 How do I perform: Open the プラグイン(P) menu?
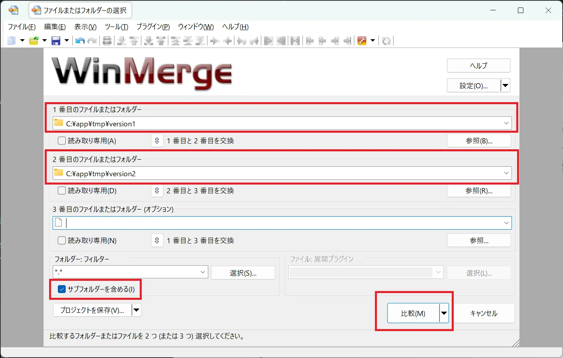coord(153,27)
